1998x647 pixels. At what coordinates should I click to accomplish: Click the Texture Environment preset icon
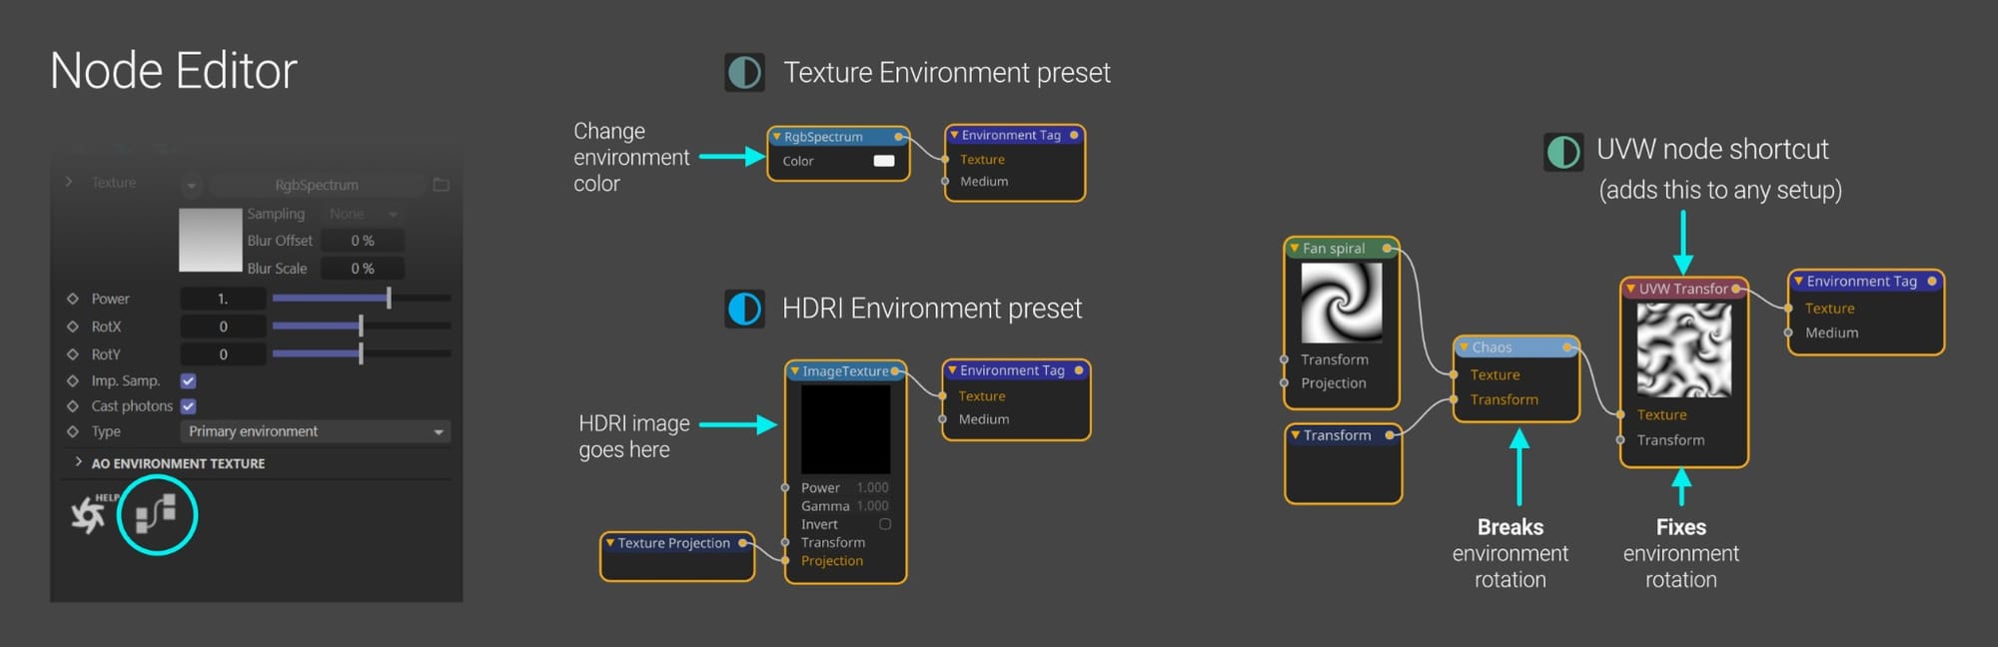[744, 73]
